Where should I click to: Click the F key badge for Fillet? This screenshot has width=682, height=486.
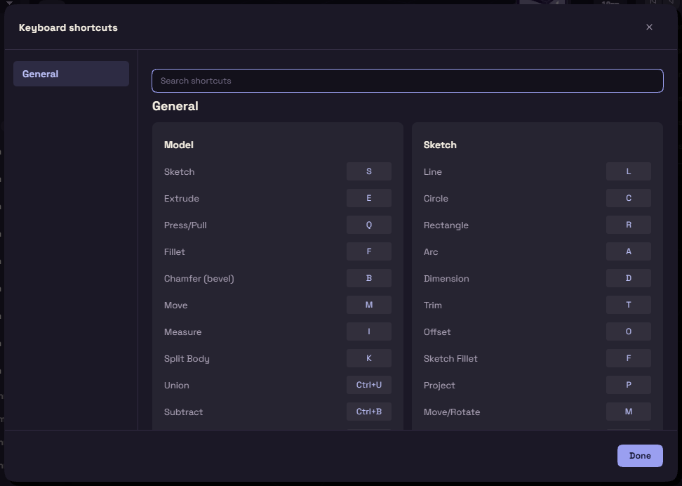click(x=369, y=251)
